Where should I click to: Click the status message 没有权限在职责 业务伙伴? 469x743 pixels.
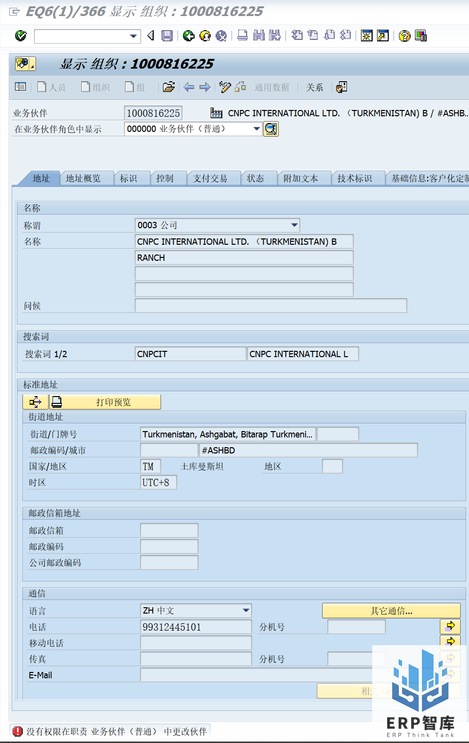click(117, 731)
